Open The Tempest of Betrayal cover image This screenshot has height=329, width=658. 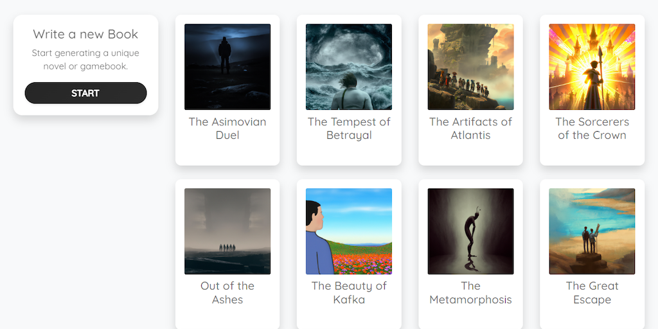(349, 67)
